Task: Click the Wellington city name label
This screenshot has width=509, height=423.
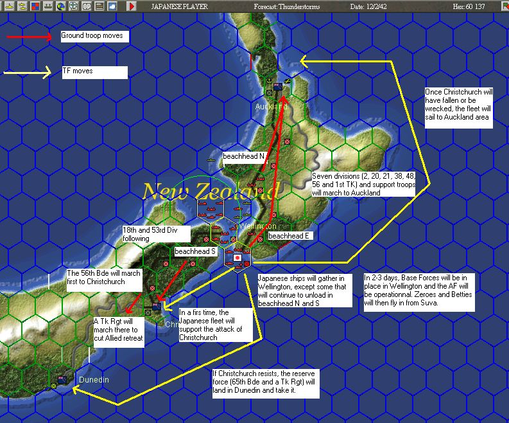Action: (x=258, y=226)
